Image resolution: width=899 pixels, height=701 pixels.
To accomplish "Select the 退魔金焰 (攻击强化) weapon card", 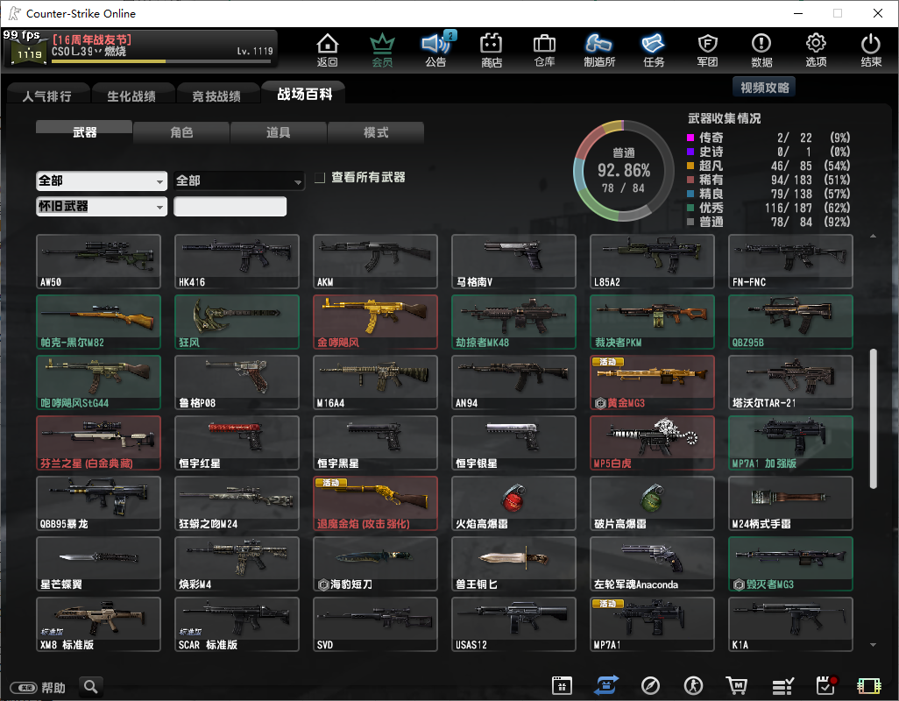I will pos(376,503).
